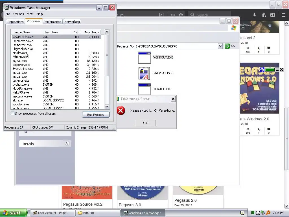Click the process list scrollbar up arrow
This screenshot has height=217, width=289.
107,32
